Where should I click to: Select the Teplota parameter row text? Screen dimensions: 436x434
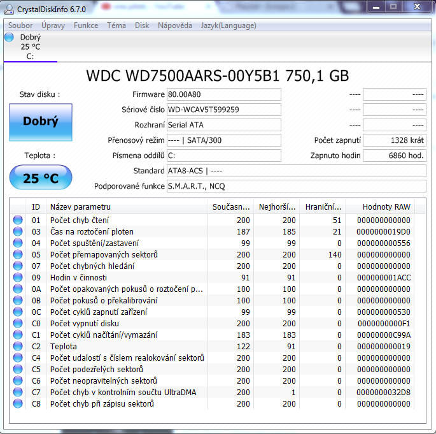pos(64,346)
